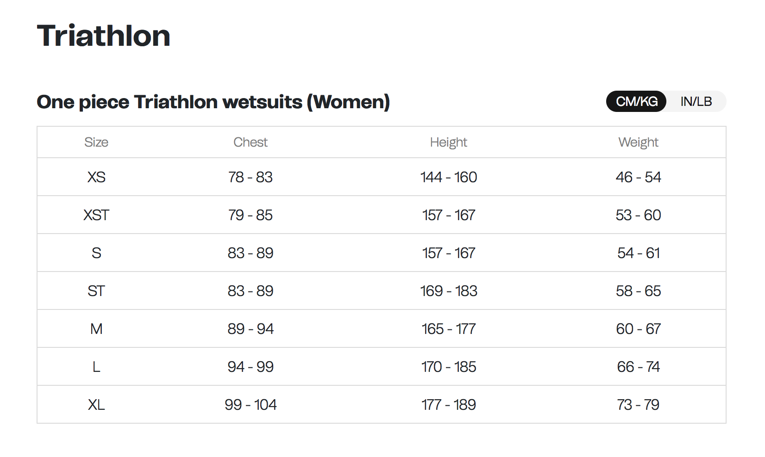Click the Height column header

pos(449,142)
